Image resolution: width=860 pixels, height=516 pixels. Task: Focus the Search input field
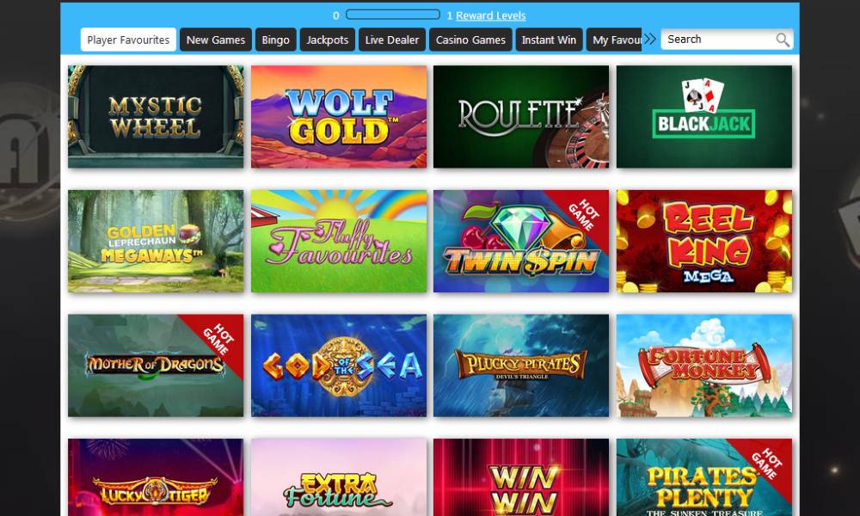tap(718, 40)
